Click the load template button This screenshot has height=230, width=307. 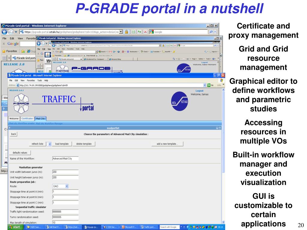62,144
